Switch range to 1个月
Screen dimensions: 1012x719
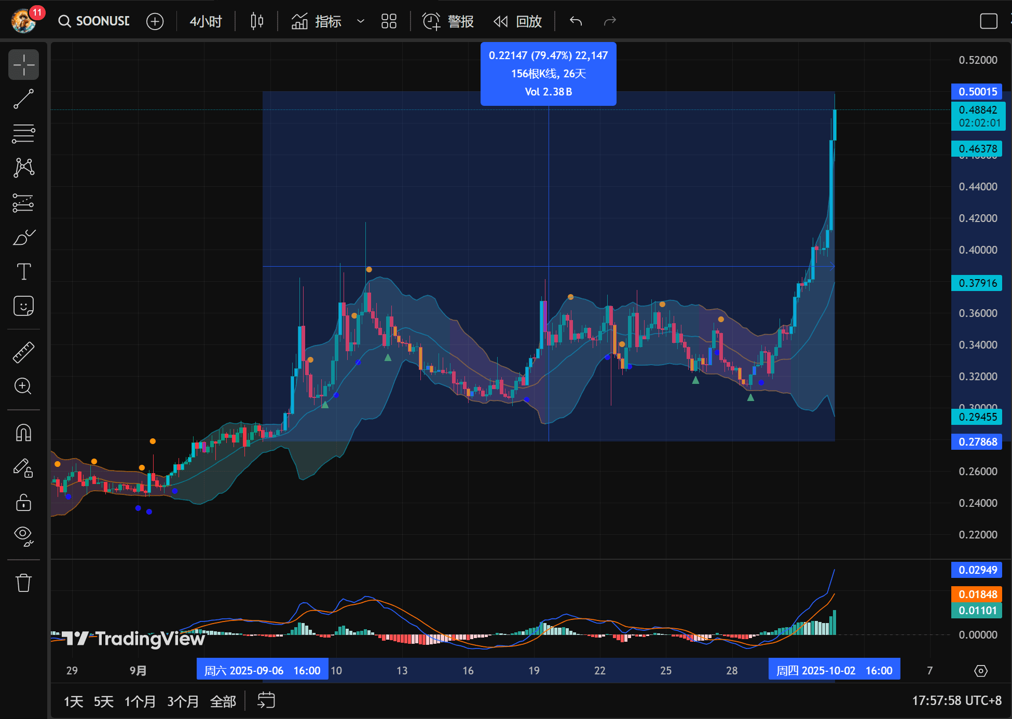(140, 701)
